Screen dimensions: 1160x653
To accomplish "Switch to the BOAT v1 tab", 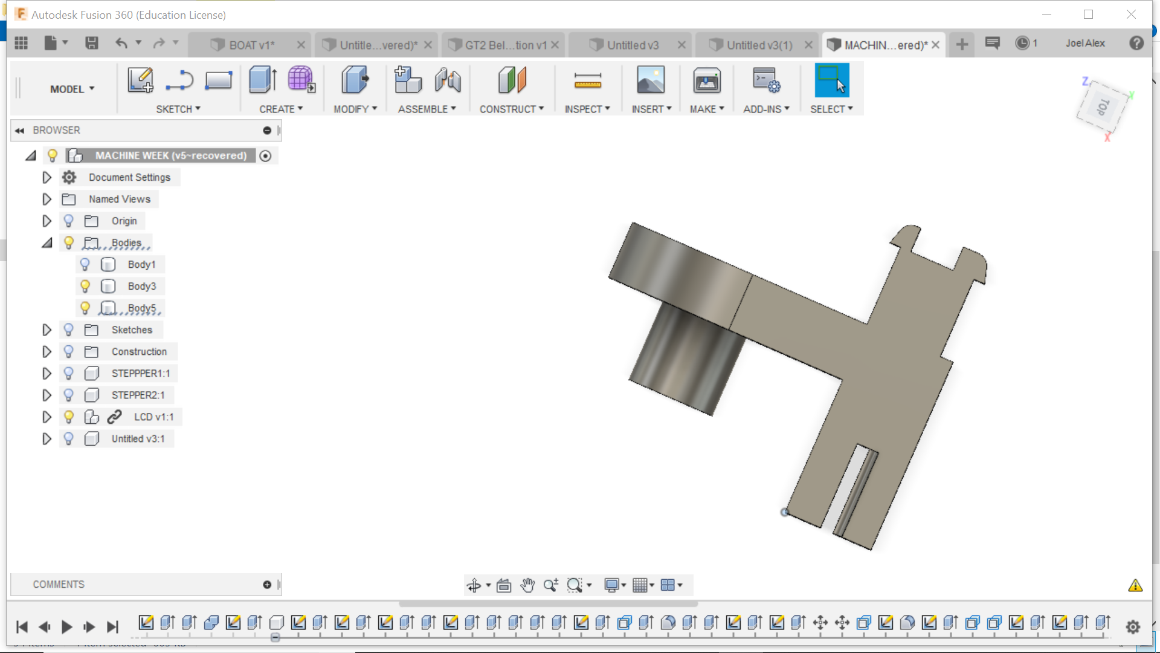I will [x=251, y=45].
